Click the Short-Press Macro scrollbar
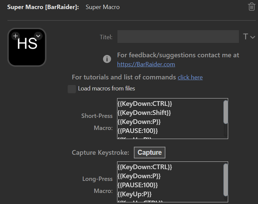The image size is (258, 204). click(x=225, y=113)
